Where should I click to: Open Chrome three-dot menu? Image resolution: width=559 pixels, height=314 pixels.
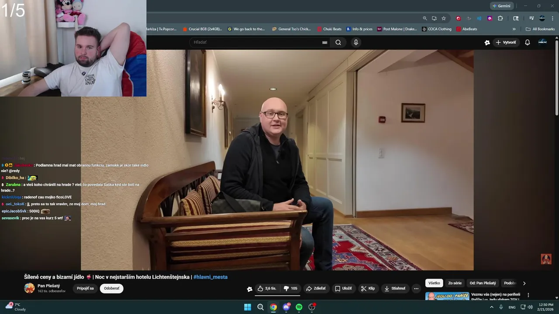[x=553, y=18]
